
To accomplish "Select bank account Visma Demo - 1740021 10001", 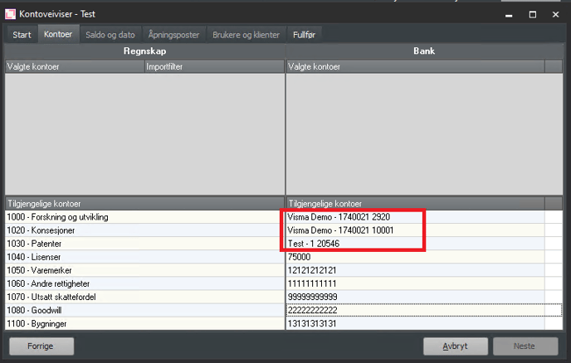I will (340, 230).
